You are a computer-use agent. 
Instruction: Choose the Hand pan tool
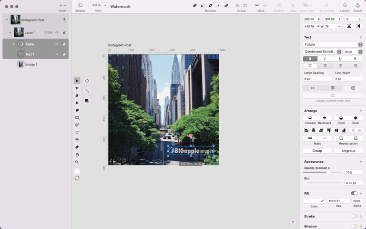[x=77, y=155]
